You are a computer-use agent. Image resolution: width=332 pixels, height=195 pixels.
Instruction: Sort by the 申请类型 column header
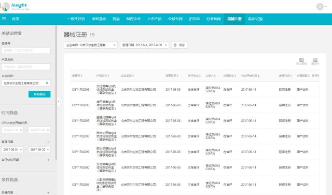(303, 76)
